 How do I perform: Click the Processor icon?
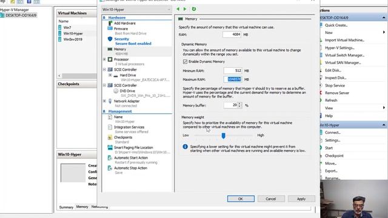[x=110, y=59]
